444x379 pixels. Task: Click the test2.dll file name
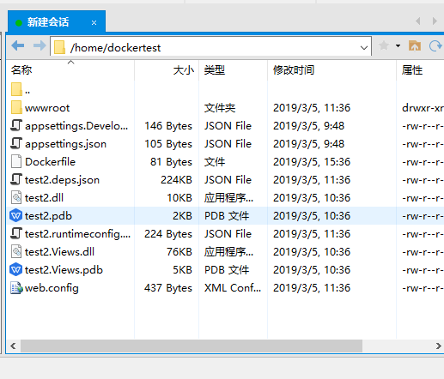pyautogui.click(x=44, y=198)
